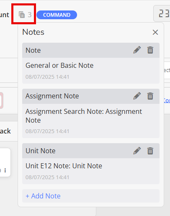The width and height of the screenshot is (170, 216).
Task: Click the COMMAND badge
Action: (57, 15)
